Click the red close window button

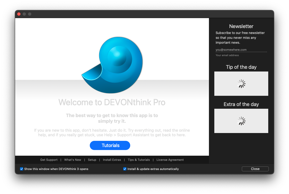[x=19, y=14]
